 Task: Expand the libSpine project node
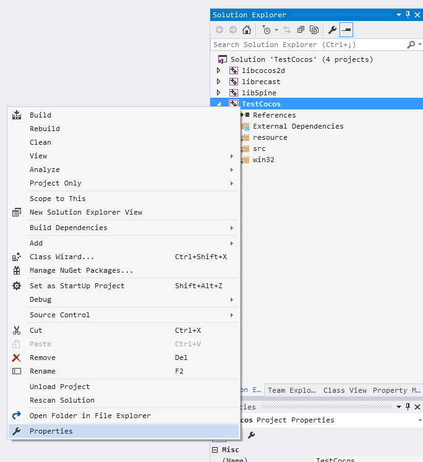(218, 93)
